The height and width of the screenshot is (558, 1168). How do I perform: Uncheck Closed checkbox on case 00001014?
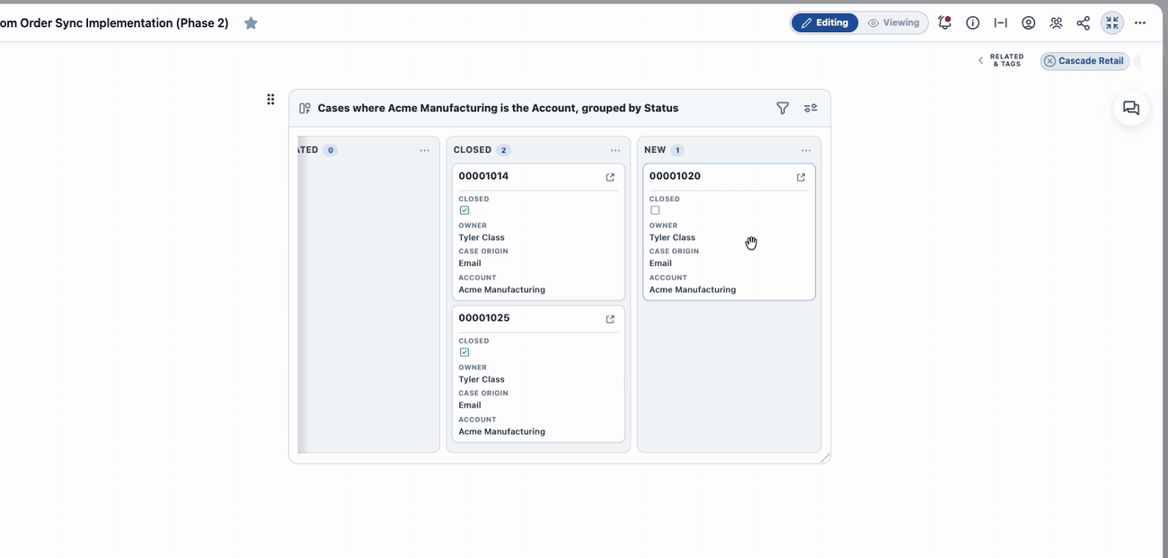pos(465,210)
